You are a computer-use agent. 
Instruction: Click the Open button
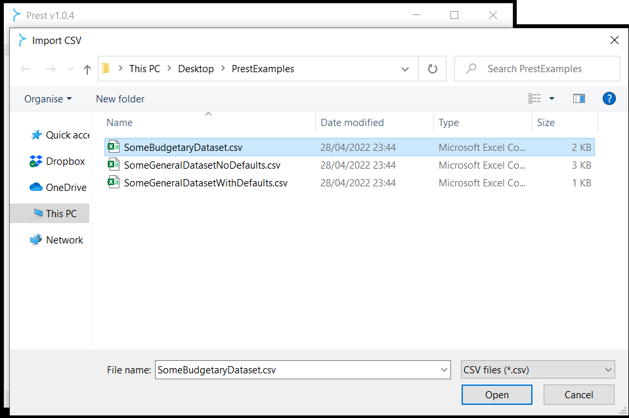click(x=496, y=395)
